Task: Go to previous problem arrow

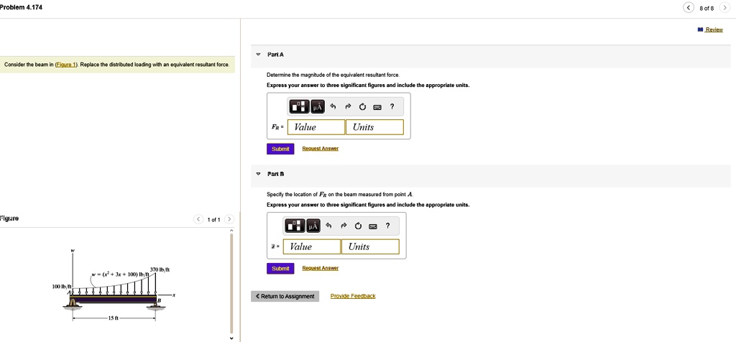Action: 689,8
